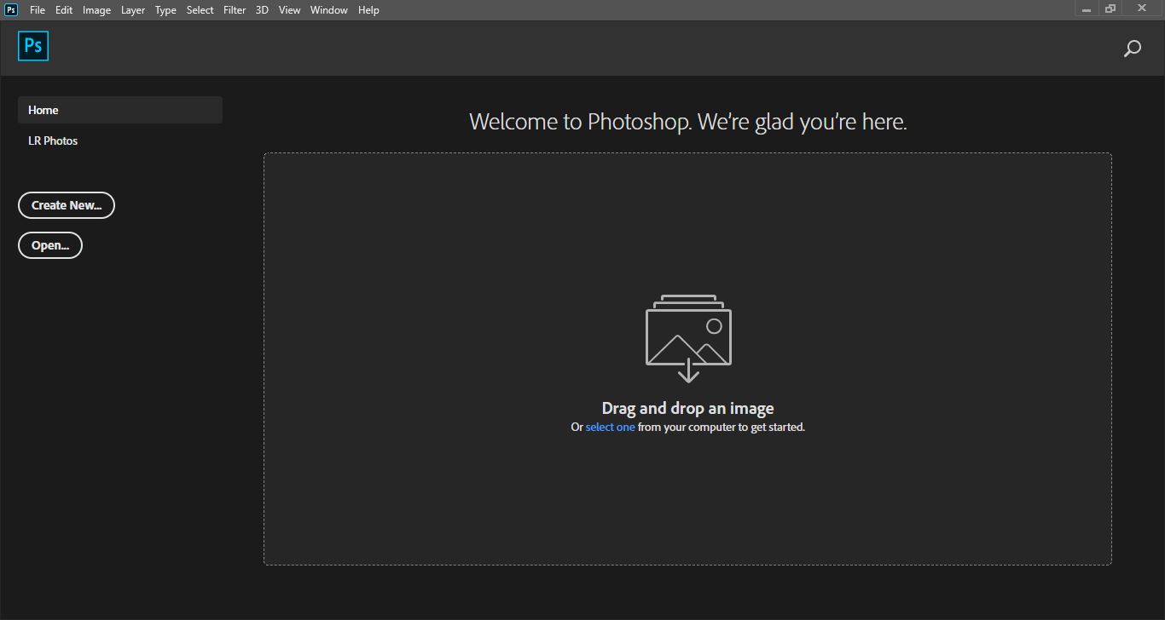The image size is (1165, 620).
Task: Open the 3D menu
Action: click(x=262, y=9)
